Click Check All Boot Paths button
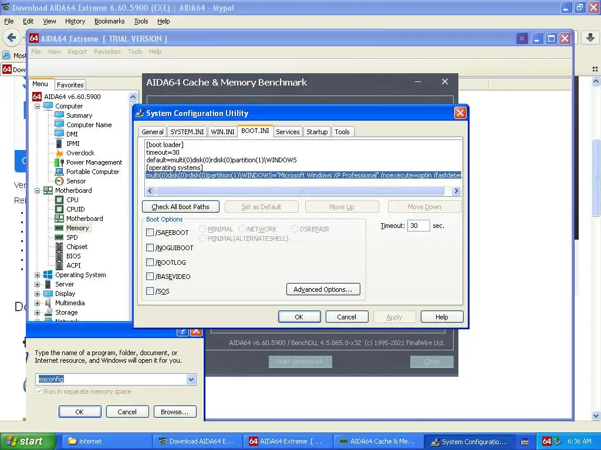The image size is (601, 450). click(x=181, y=207)
